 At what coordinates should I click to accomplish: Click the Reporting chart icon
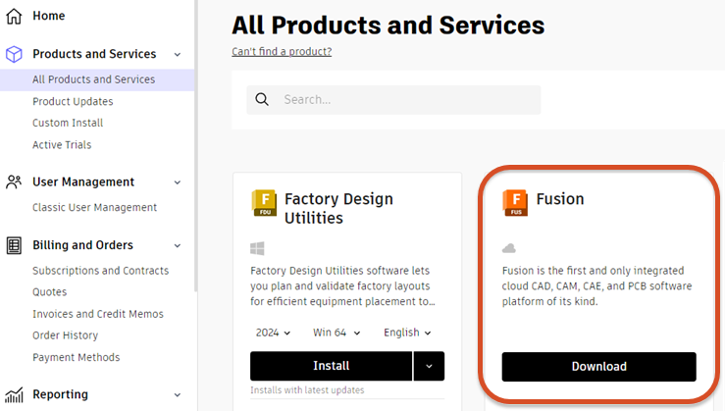pos(14,395)
